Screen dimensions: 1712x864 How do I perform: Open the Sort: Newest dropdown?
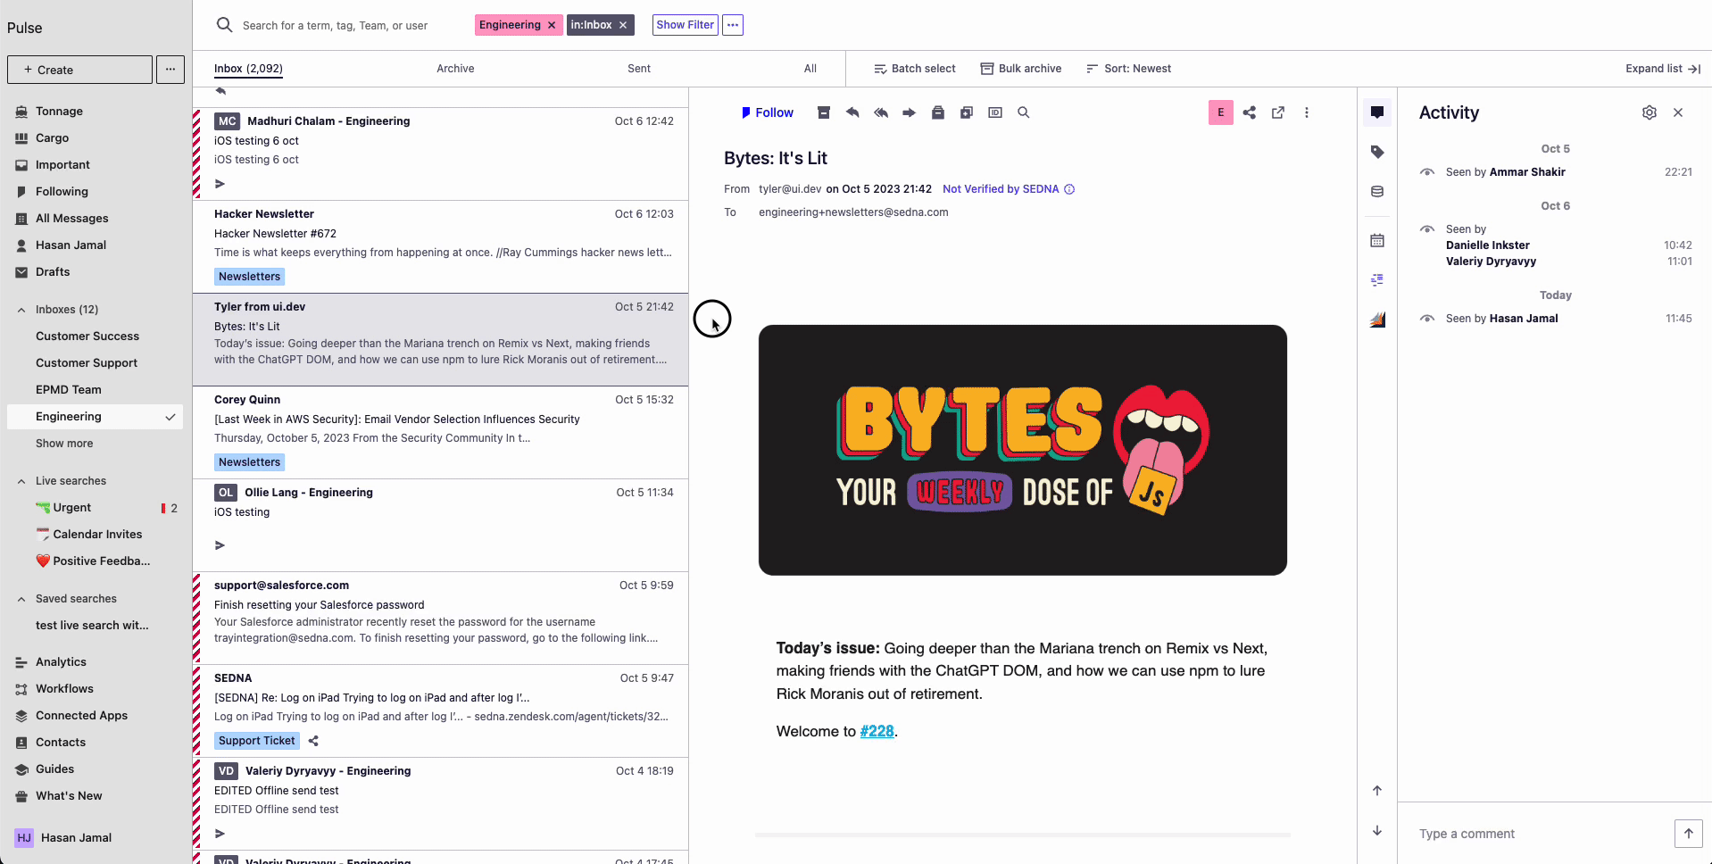(x=1128, y=69)
